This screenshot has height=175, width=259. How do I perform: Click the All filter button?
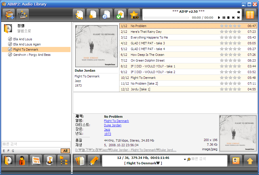coord(65,151)
